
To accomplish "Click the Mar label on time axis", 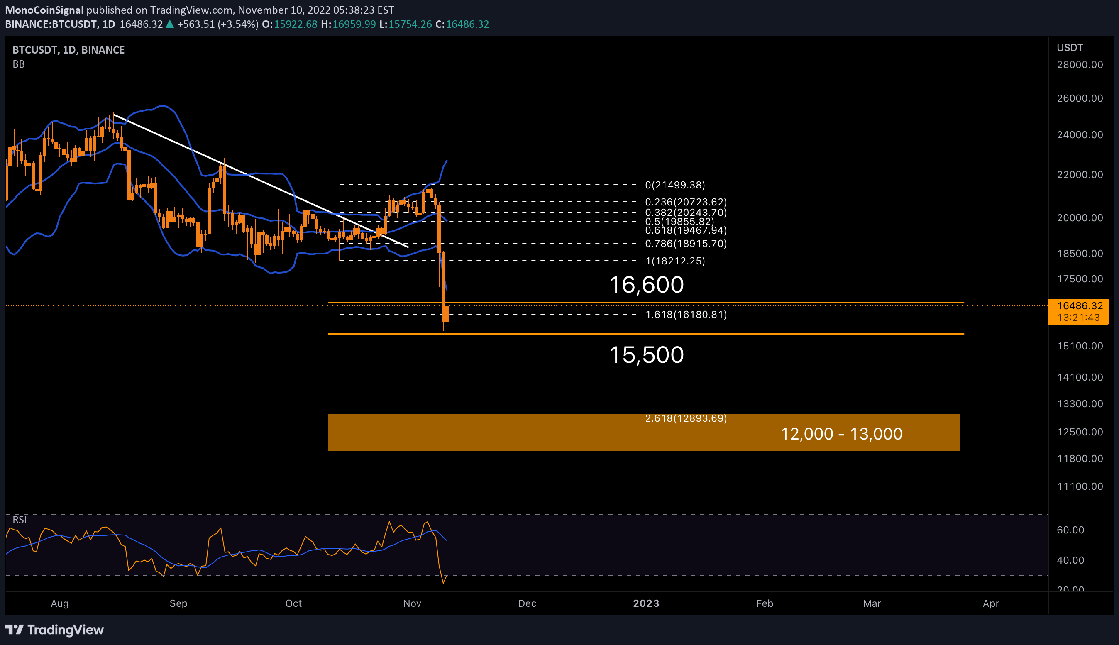I will [872, 603].
